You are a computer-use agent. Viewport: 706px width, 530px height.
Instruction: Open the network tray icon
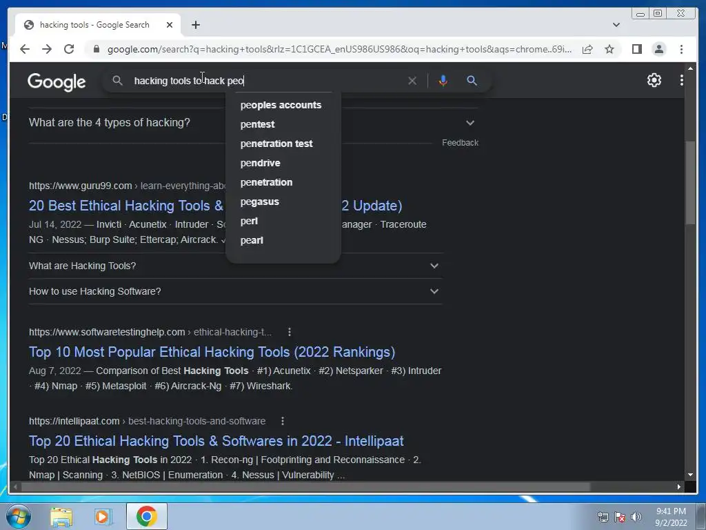click(603, 517)
